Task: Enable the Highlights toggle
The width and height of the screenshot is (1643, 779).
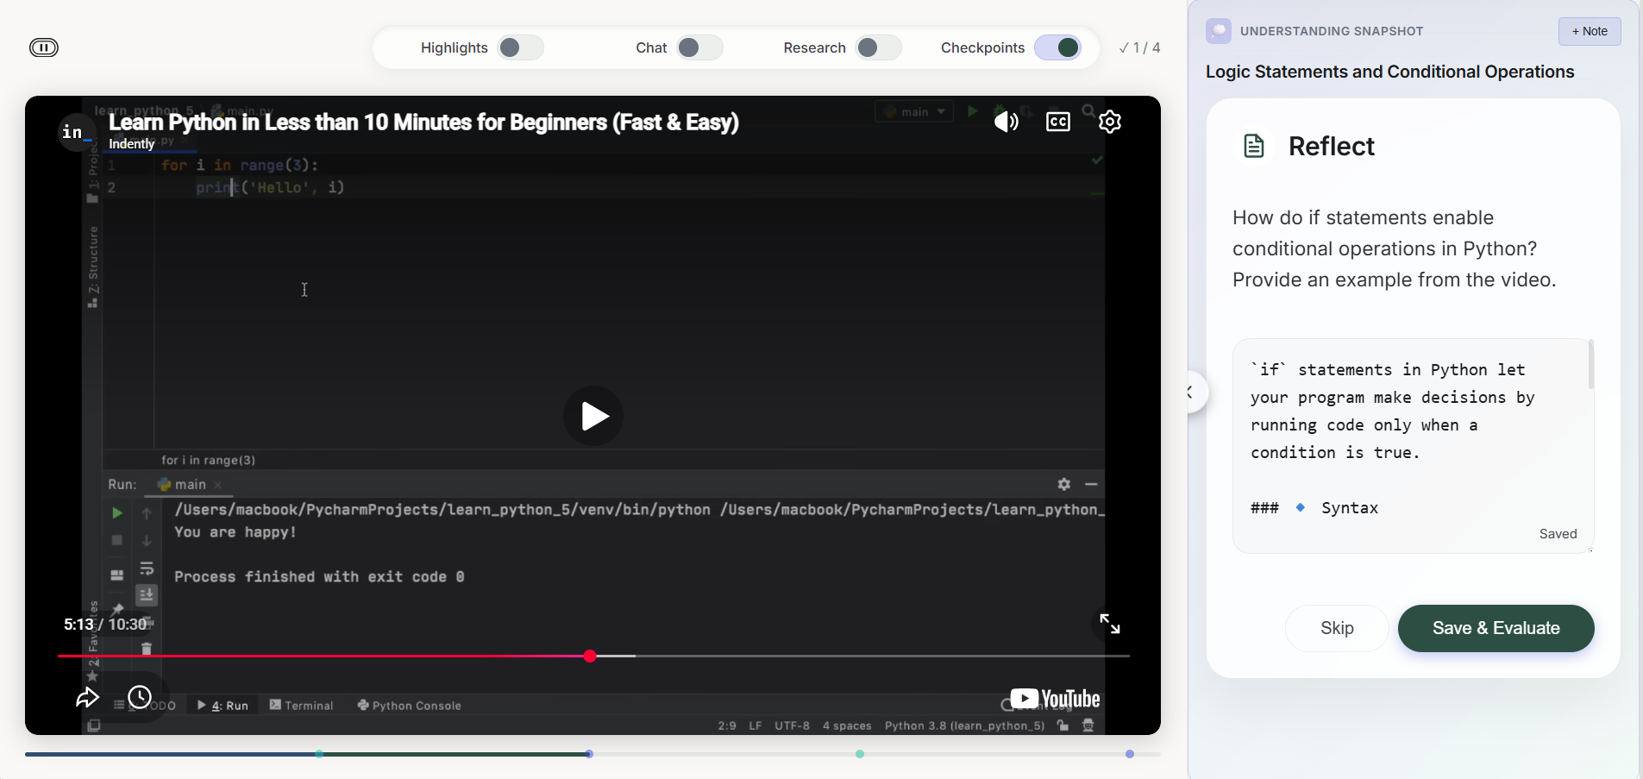Action: [x=520, y=47]
